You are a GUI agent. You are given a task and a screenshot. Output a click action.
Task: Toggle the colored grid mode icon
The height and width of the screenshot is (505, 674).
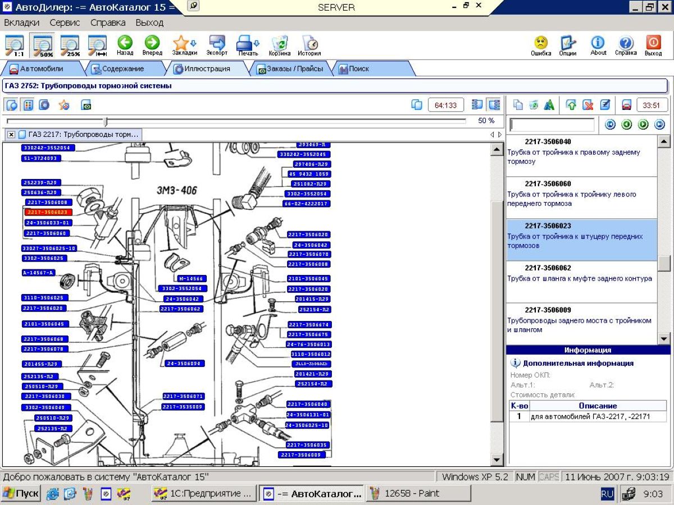pos(28,105)
